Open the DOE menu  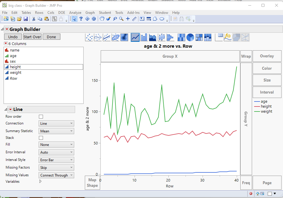[62, 13]
